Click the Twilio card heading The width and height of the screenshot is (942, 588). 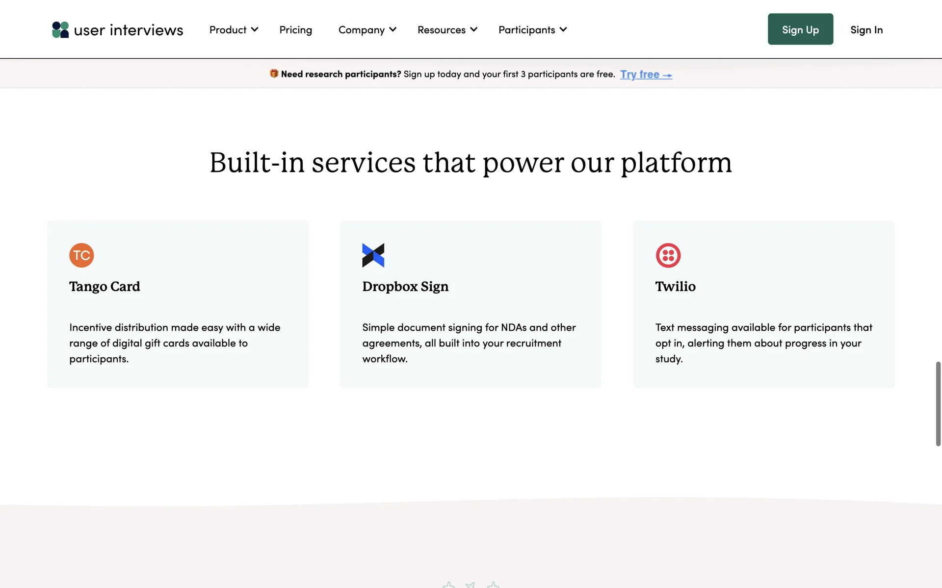coord(675,287)
